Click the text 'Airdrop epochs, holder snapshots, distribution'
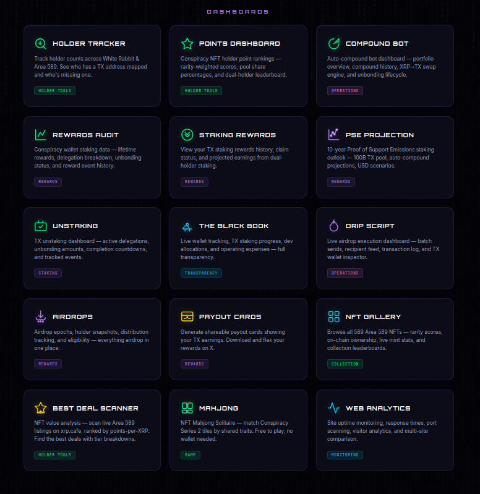Image resolution: width=480 pixels, height=494 pixels. click(92, 332)
